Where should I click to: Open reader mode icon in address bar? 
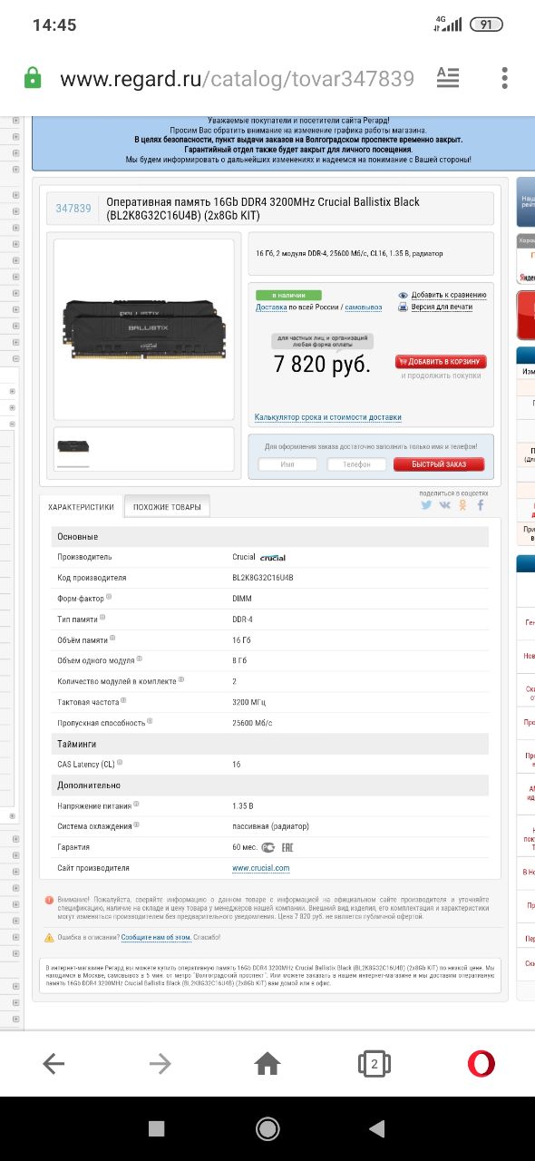tap(448, 77)
